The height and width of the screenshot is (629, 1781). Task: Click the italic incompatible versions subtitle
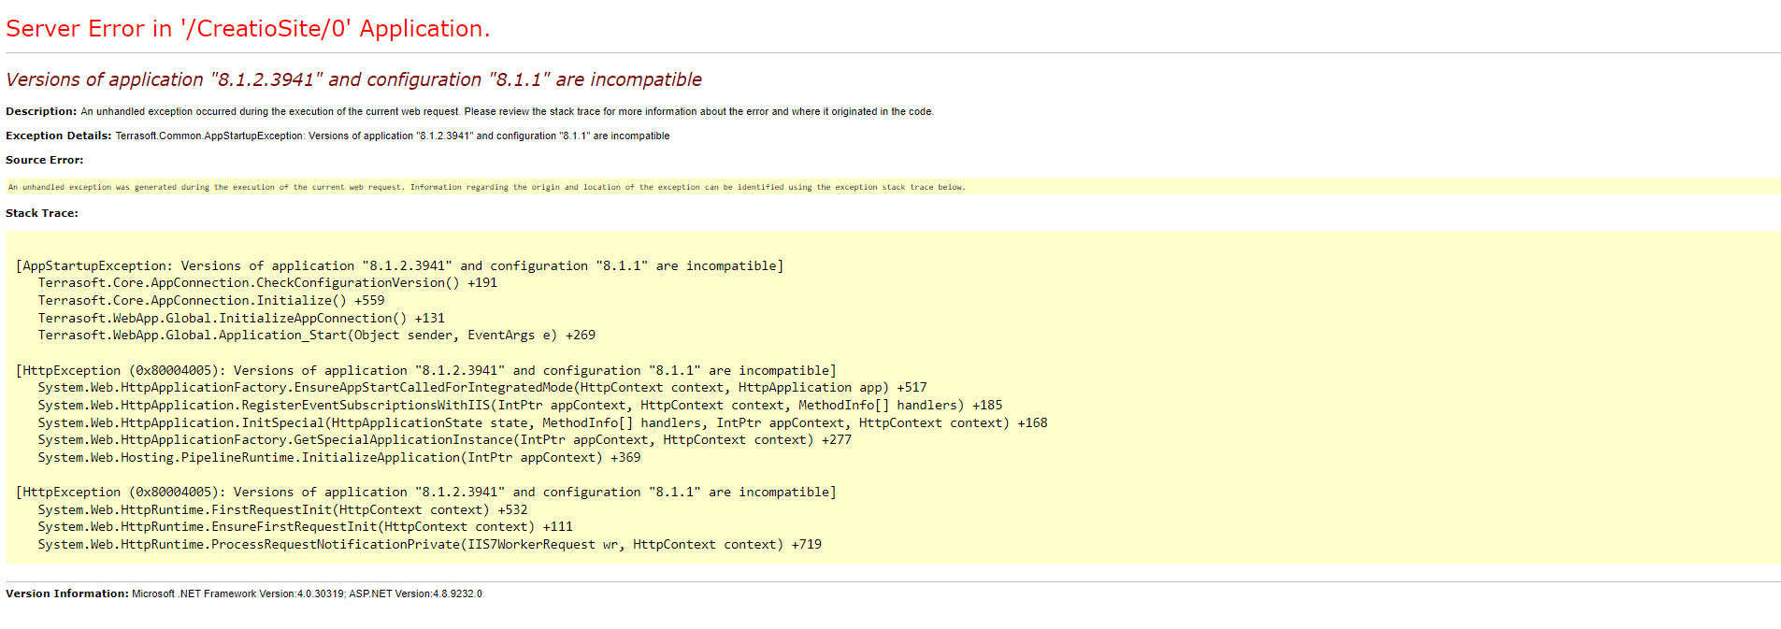coord(353,80)
